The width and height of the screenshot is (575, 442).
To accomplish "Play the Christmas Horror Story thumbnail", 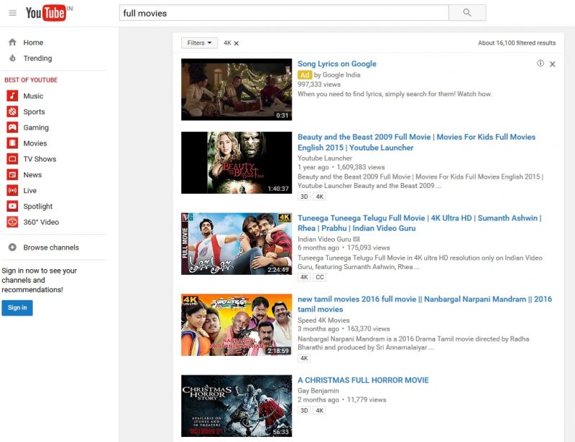I will coord(236,405).
